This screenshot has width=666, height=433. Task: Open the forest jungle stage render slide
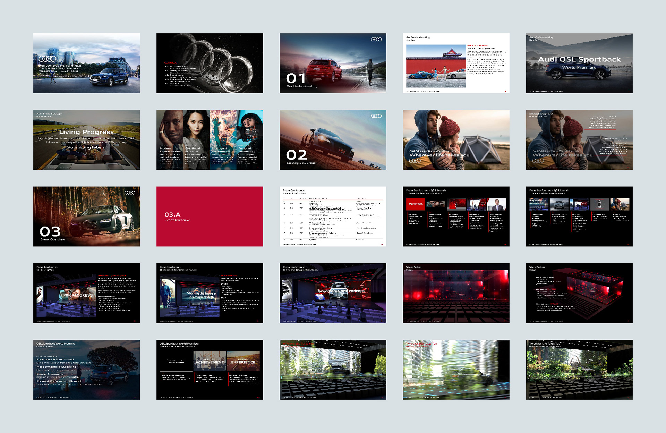(x=579, y=370)
